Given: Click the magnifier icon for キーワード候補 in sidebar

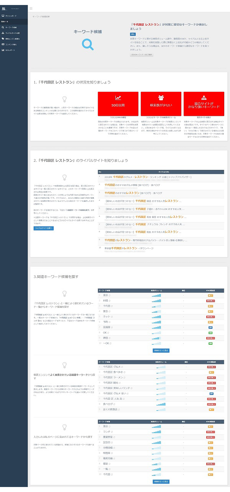Looking at the screenshot, I should 3,28.
